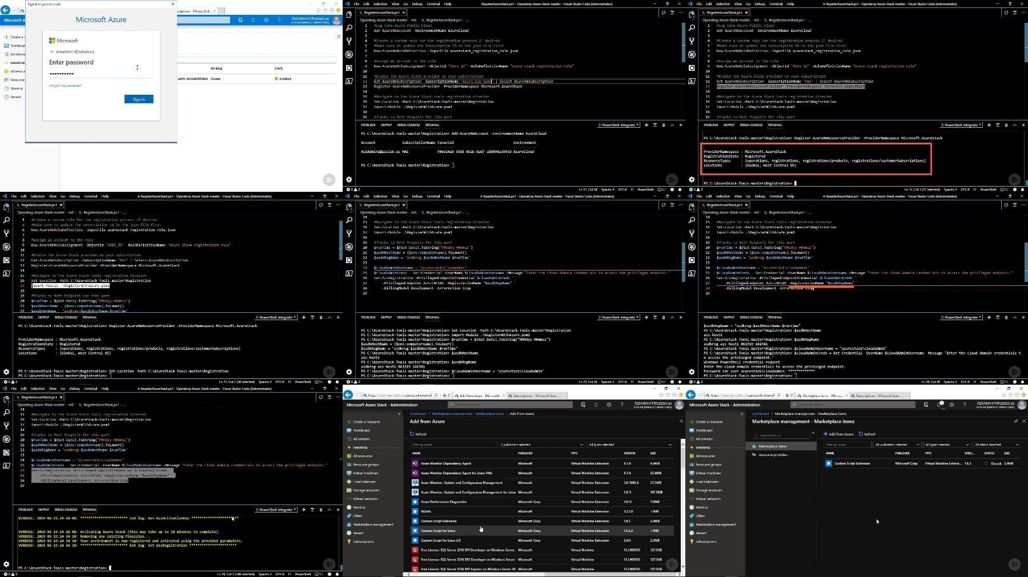Expand the 'All publishers selected' dropdown
This screenshot has width=1028, height=577.
[897, 445]
